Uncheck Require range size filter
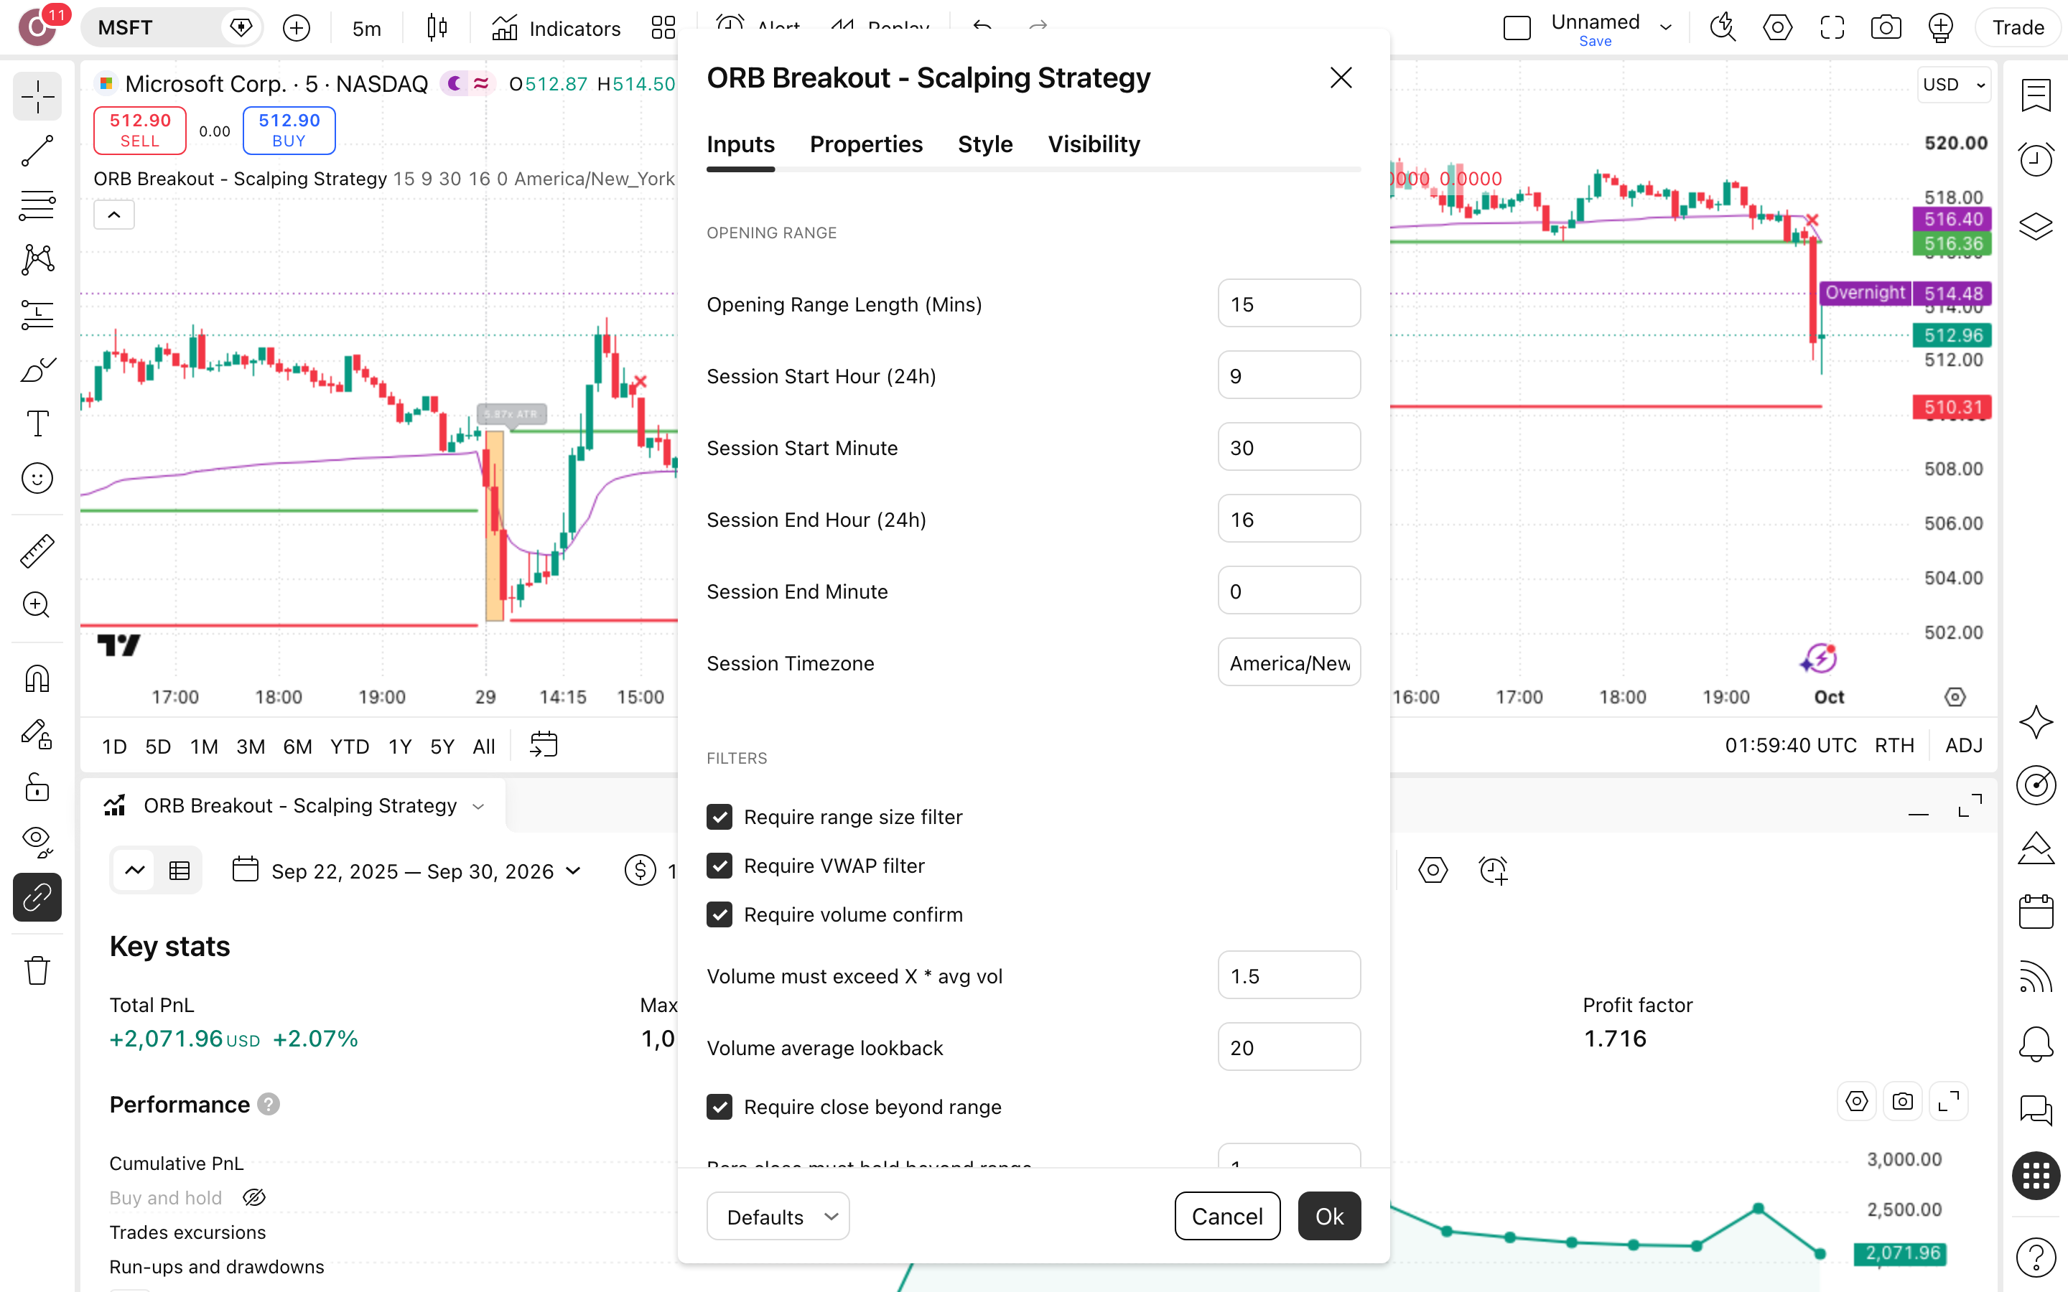Image resolution: width=2068 pixels, height=1292 pixels. pyautogui.click(x=719, y=817)
